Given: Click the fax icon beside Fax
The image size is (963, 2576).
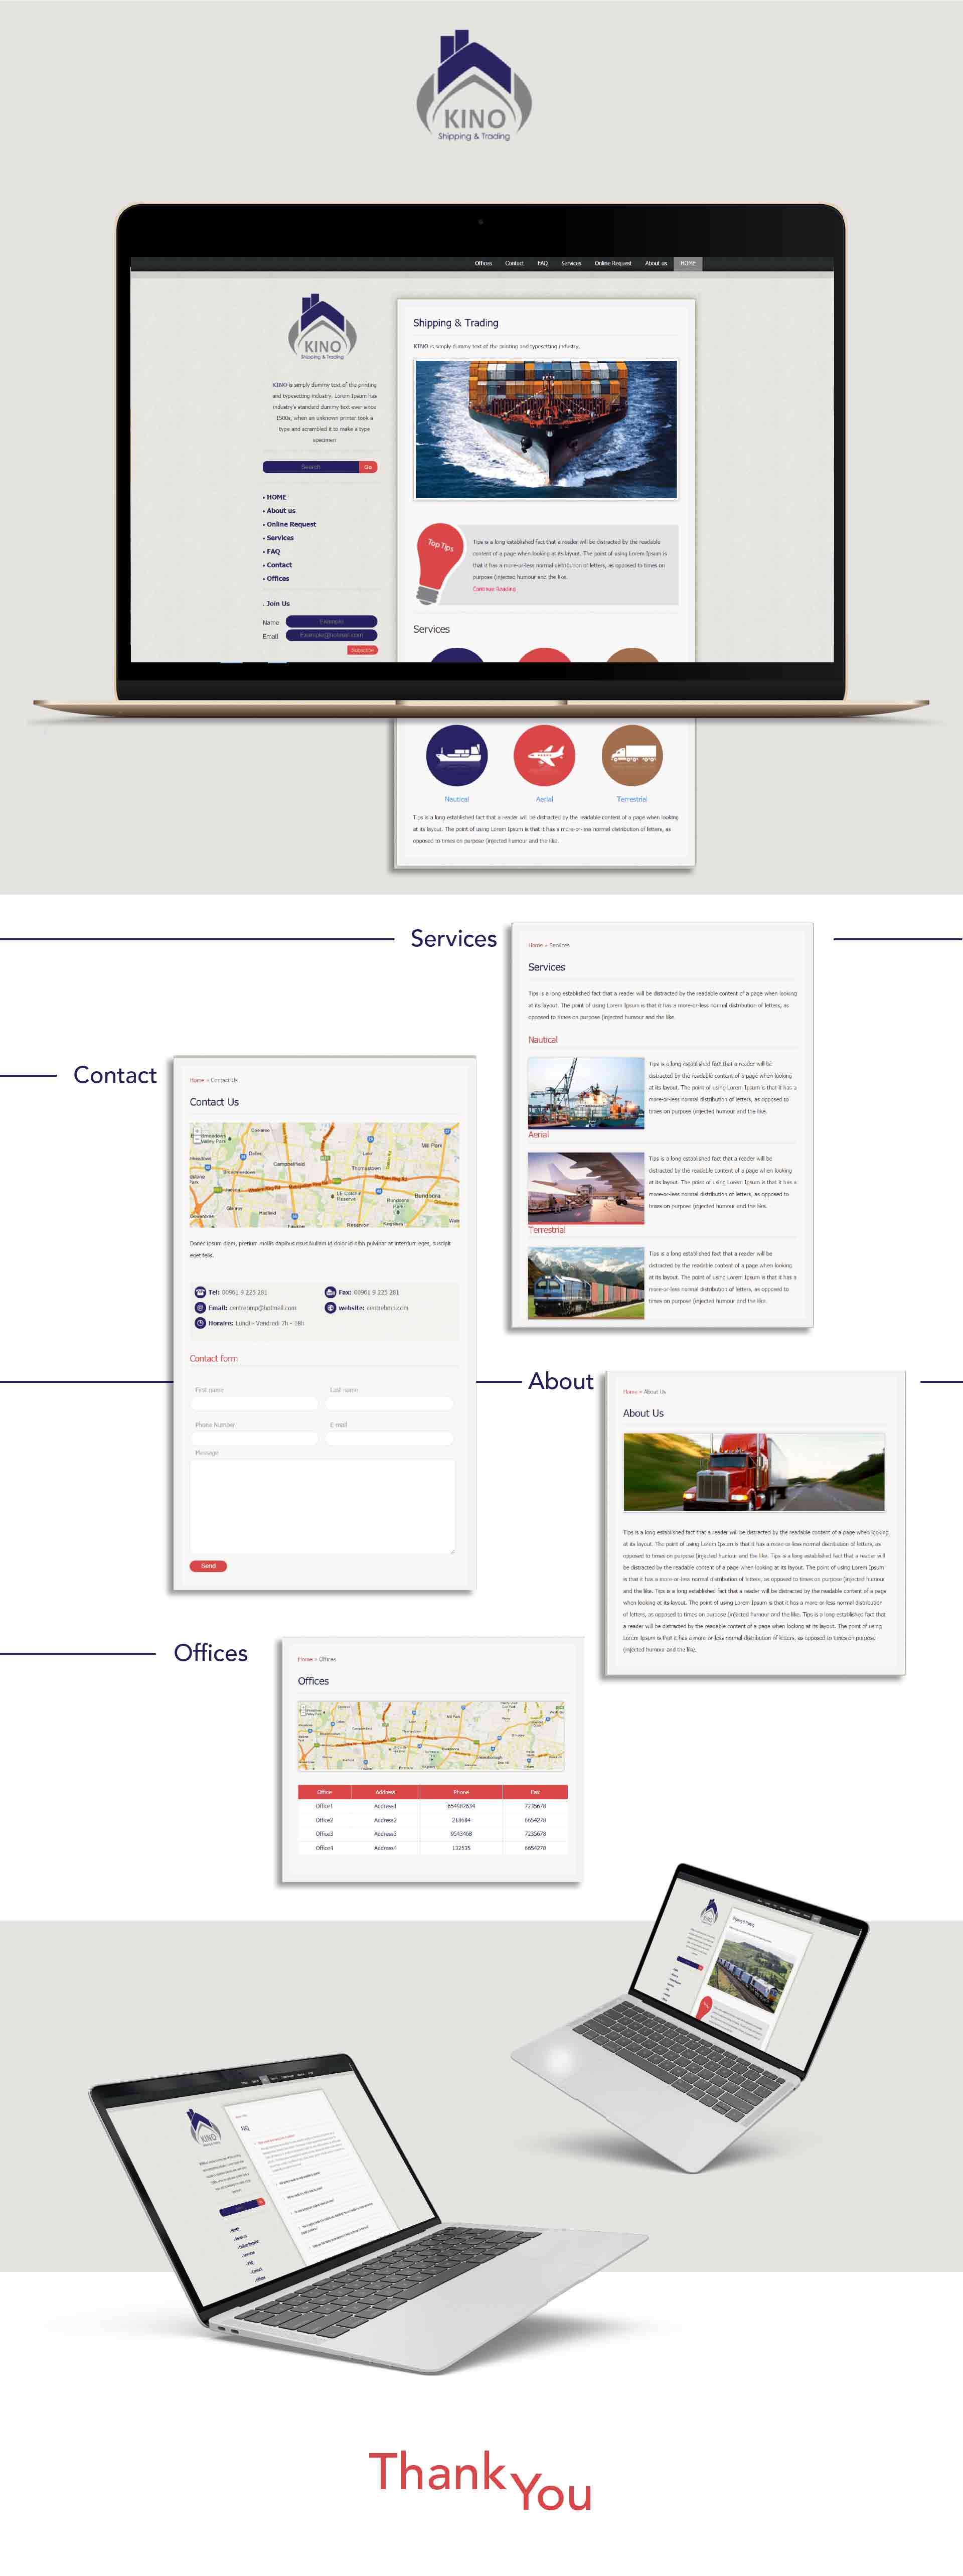Looking at the screenshot, I should [x=330, y=1292].
